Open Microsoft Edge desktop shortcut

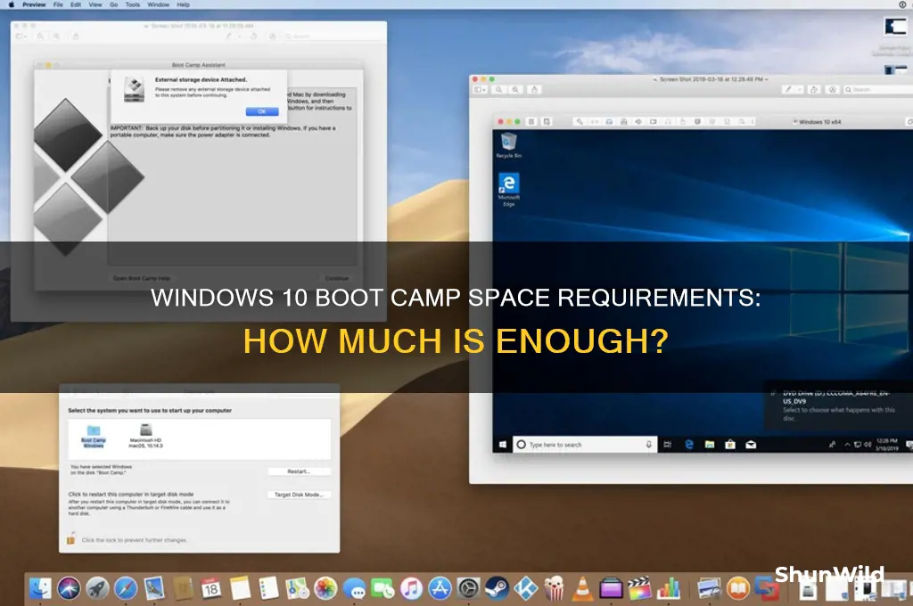508,189
